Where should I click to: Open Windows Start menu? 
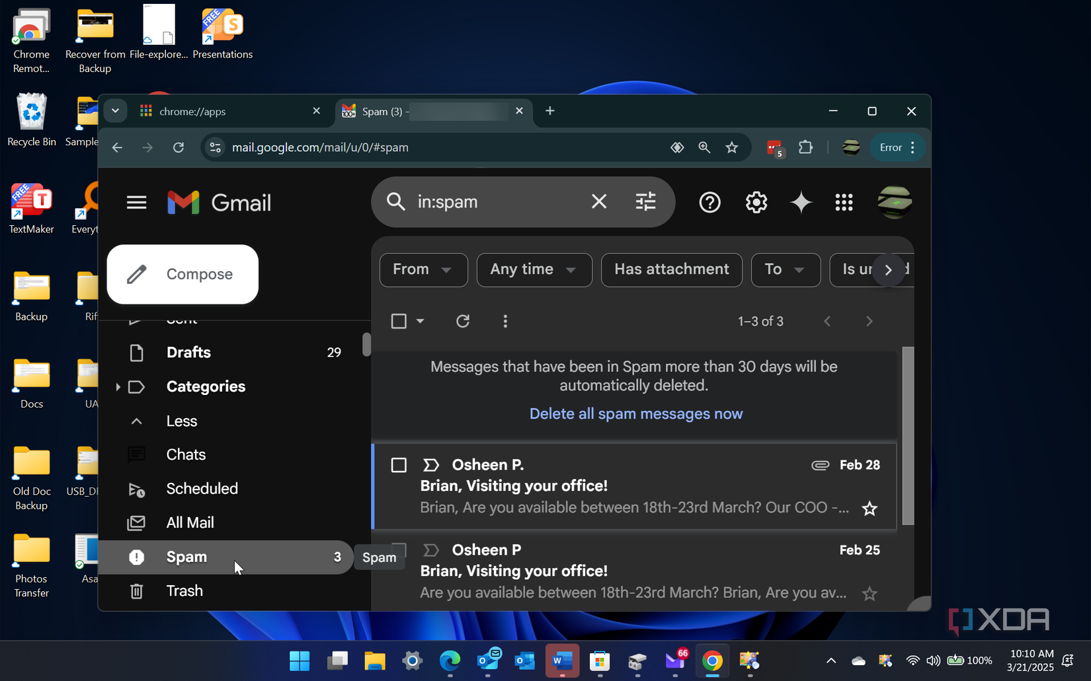[300, 661]
